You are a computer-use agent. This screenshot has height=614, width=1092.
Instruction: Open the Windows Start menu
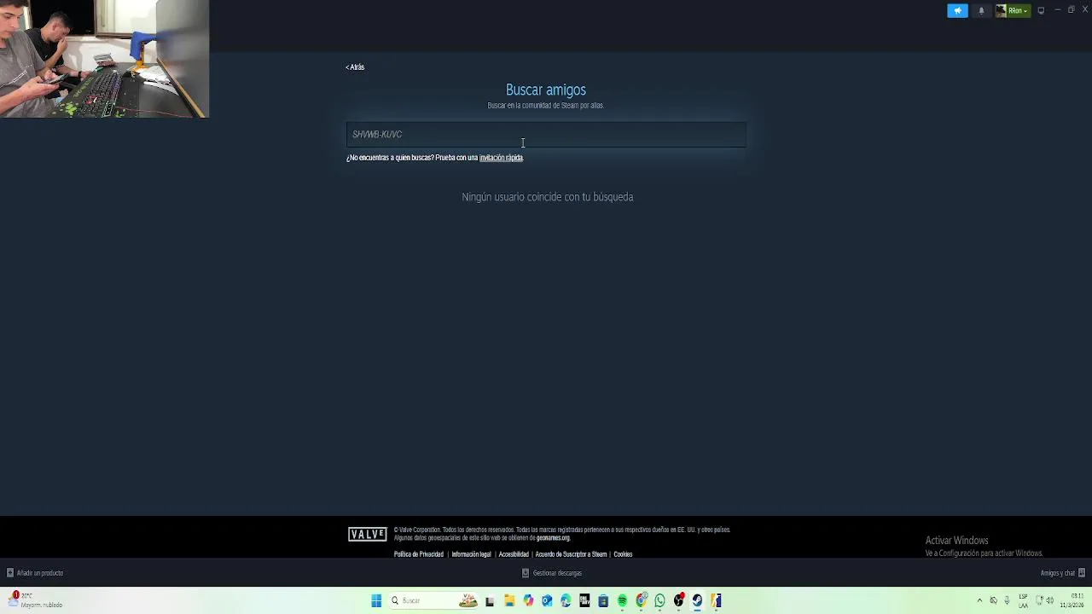click(x=376, y=600)
